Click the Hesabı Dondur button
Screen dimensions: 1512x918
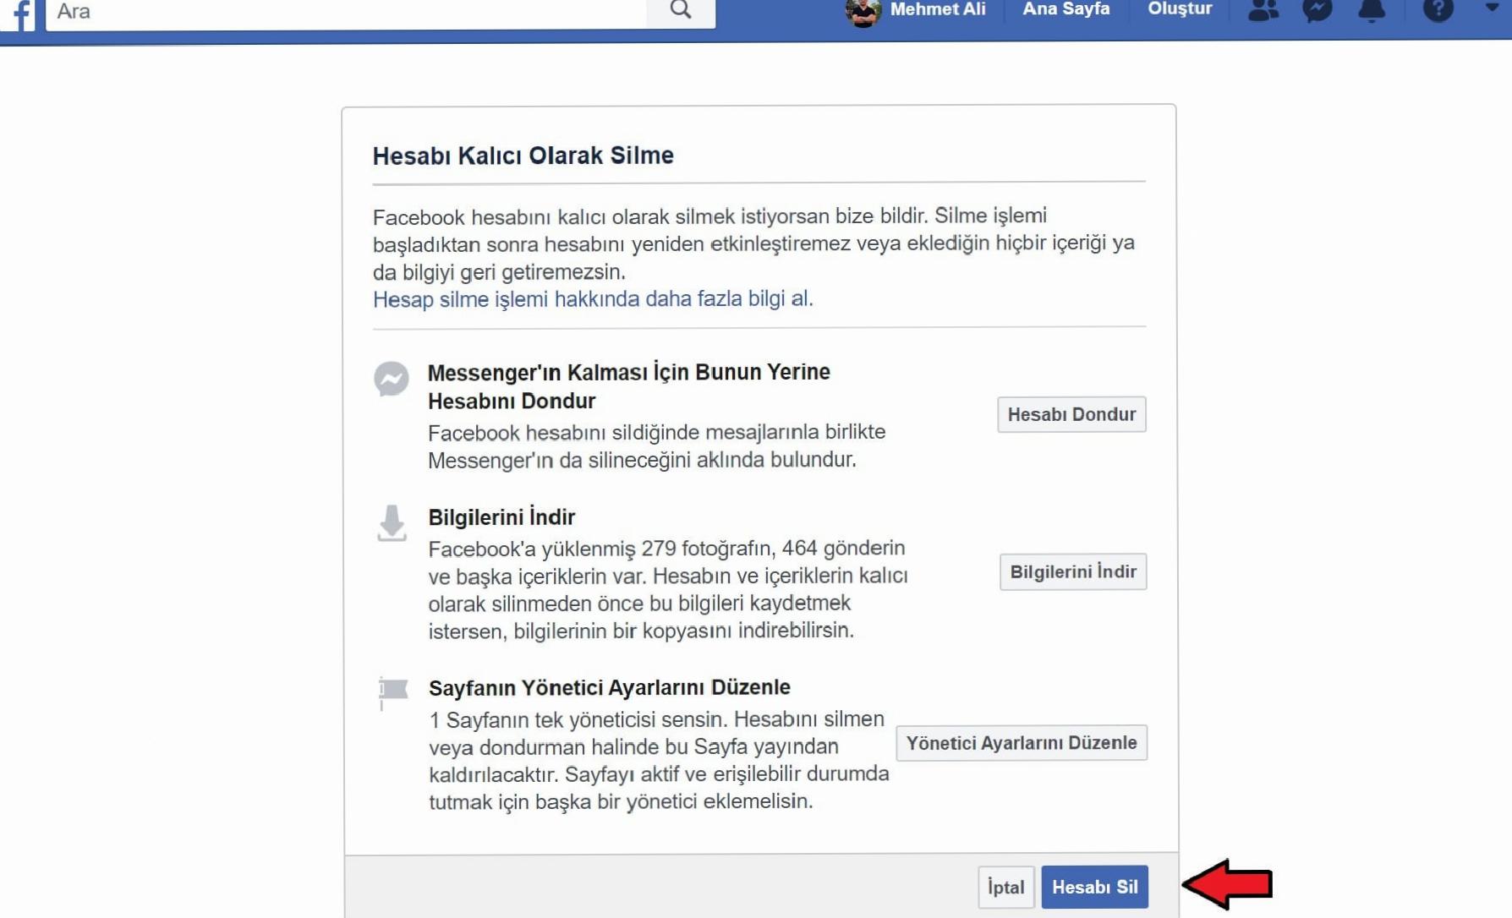[1071, 414]
